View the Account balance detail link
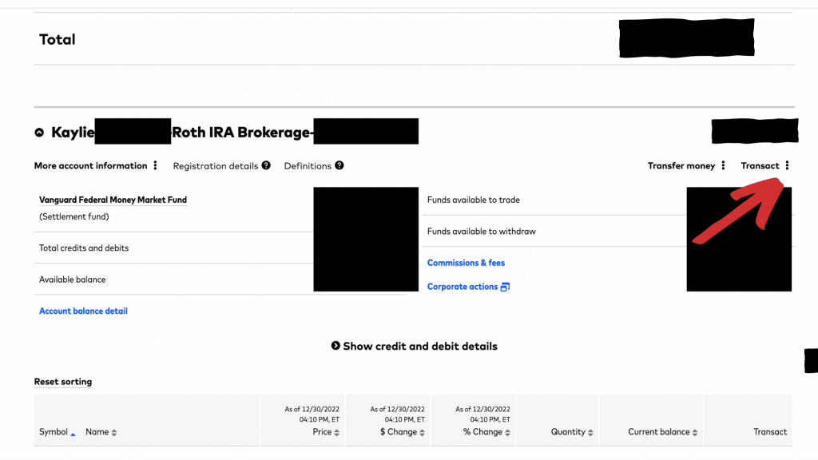Screen dimensions: 818x460 pos(83,311)
